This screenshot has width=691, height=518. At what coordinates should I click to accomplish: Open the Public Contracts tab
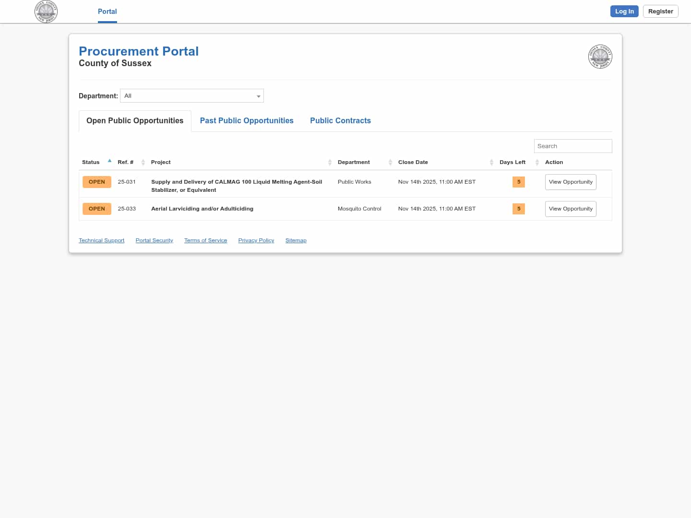click(x=340, y=121)
